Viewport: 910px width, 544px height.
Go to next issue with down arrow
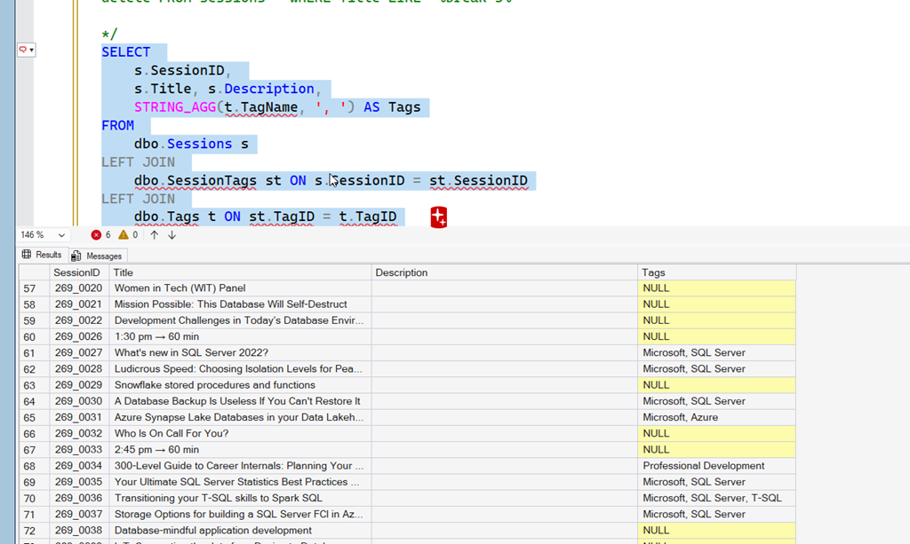pyautogui.click(x=172, y=235)
